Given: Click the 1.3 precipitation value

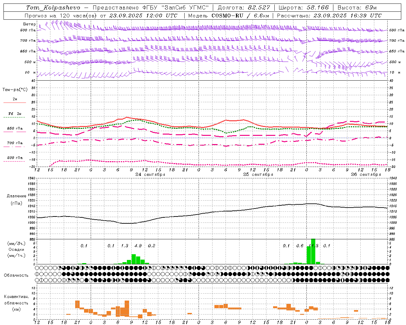Looking at the screenshot, I should click(x=125, y=246).
